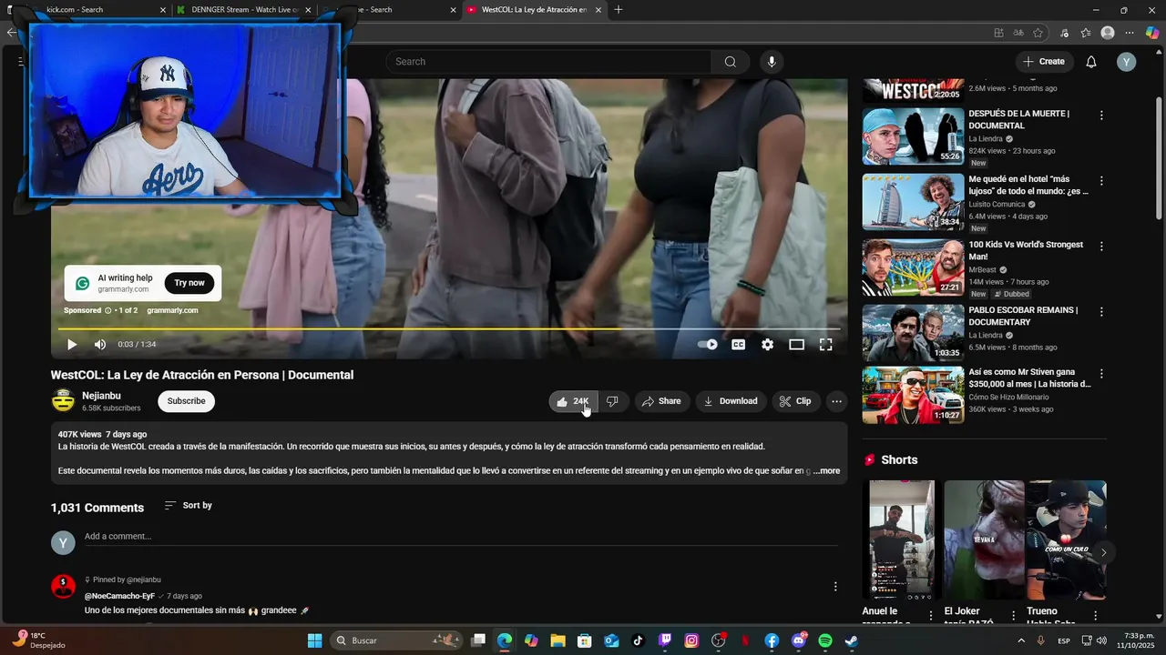
Task: Open options for PABLO ESCOBAR REMAINS video
Action: click(x=1101, y=312)
